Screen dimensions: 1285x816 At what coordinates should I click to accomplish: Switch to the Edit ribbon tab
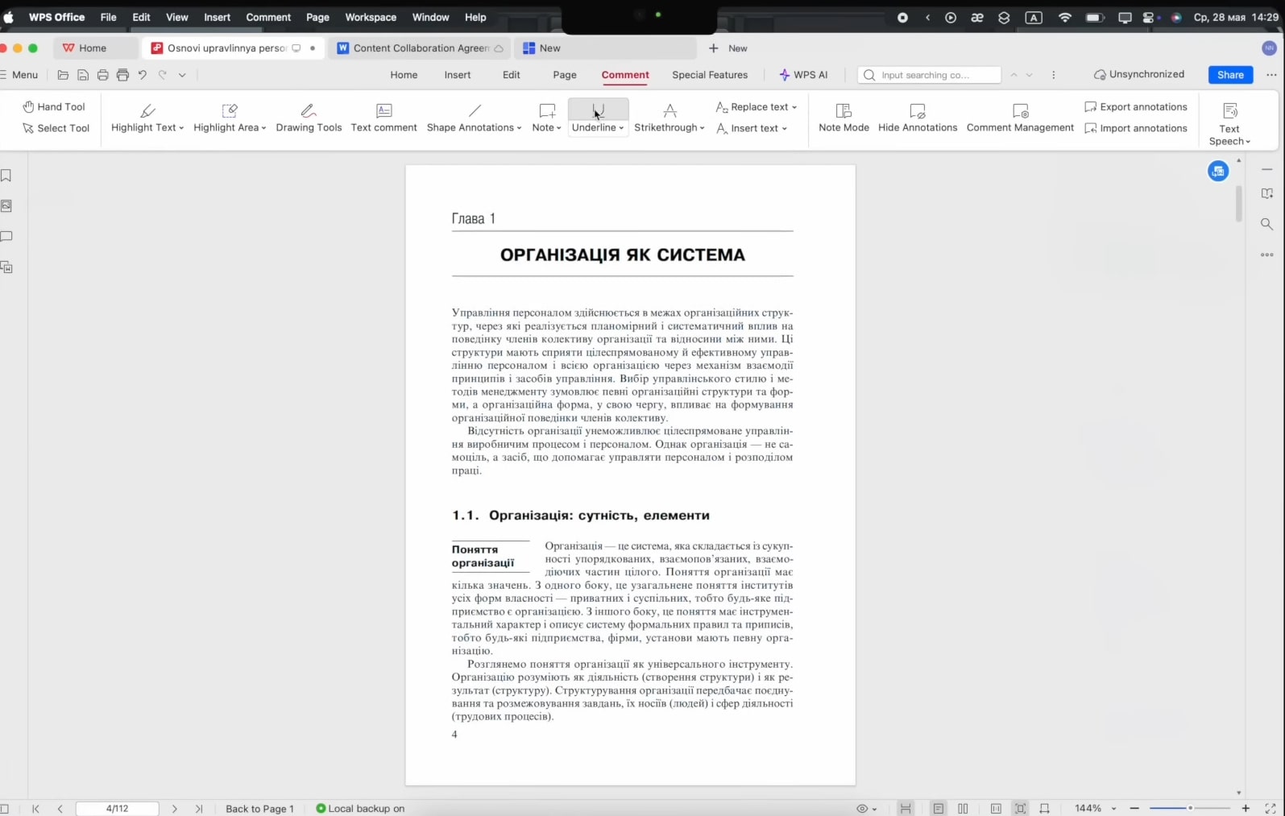(x=512, y=75)
